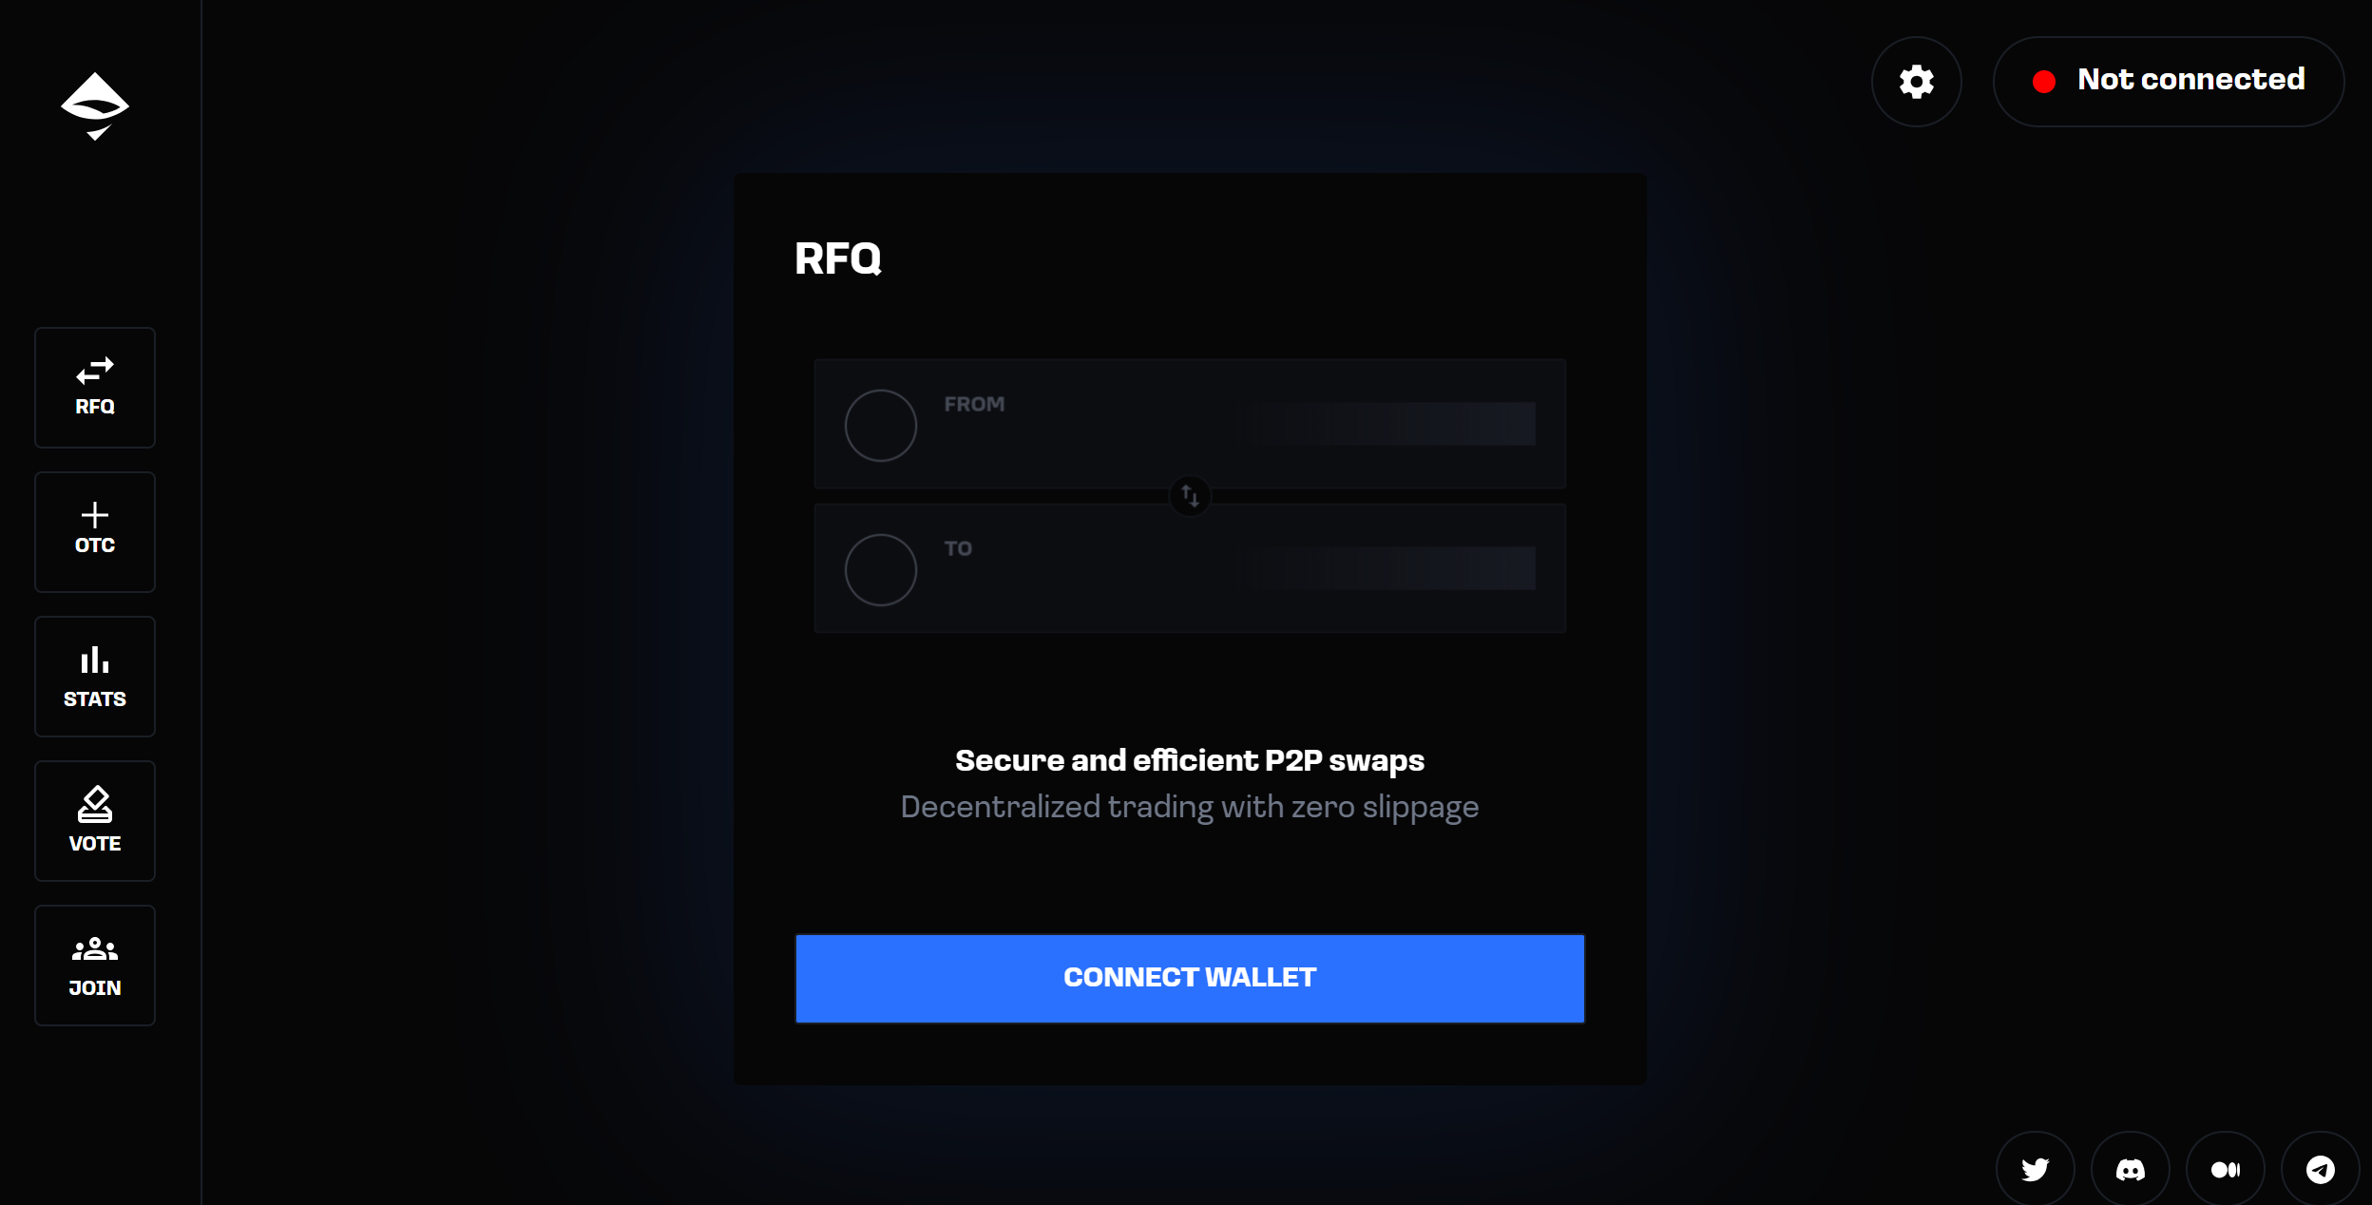This screenshot has height=1205, width=2372.
Task: Click the settings gear icon top right
Action: pos(1919,80)
